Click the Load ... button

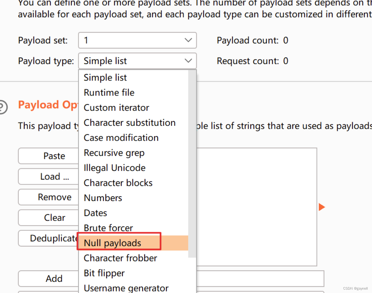pyautogui.click(x=49, y=176)
